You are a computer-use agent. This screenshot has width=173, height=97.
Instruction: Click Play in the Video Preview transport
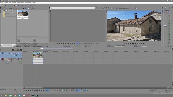point(131,43)
